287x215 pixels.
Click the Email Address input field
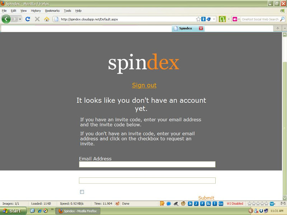pyautogui.click(x=147, y=164)
